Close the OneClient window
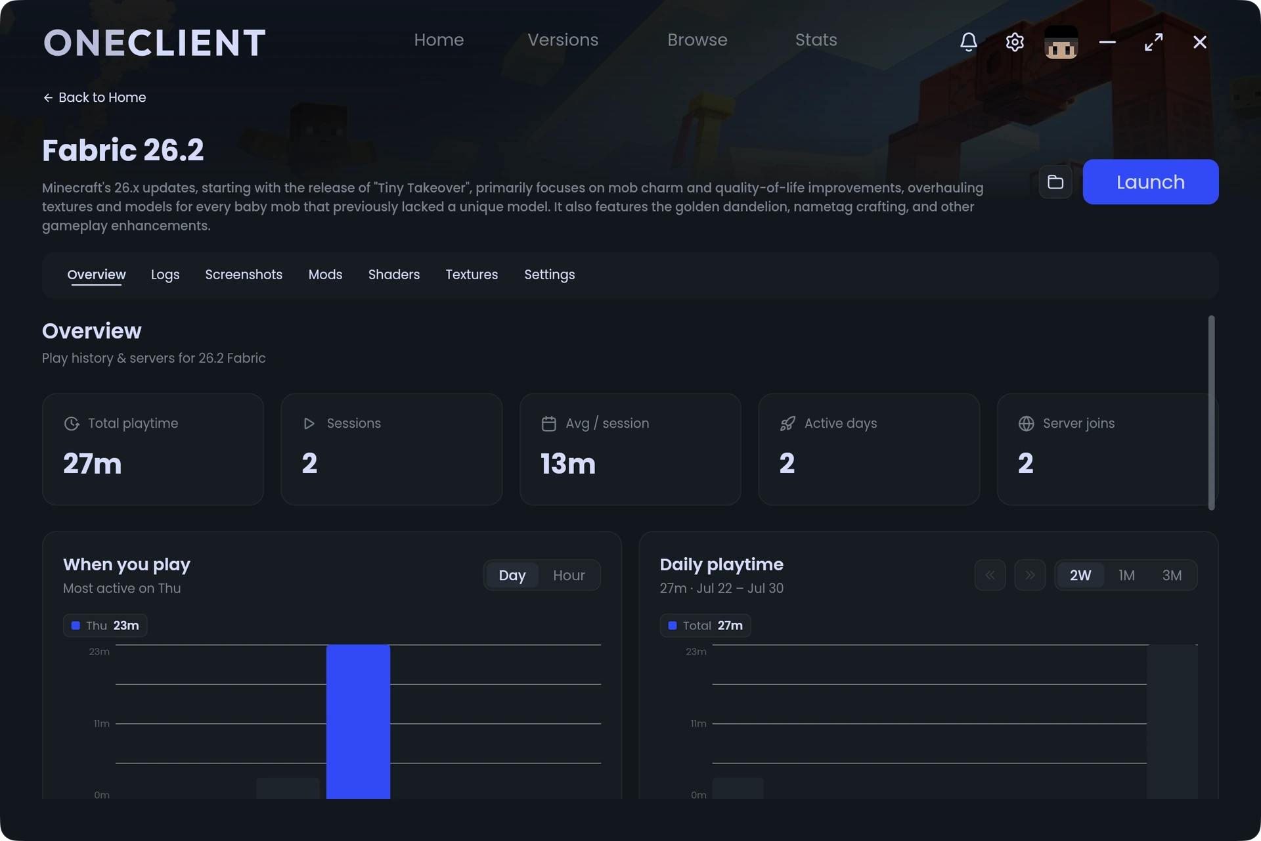The height and width of the screenshot is (841, 1261). click(x=1199, y=42)
